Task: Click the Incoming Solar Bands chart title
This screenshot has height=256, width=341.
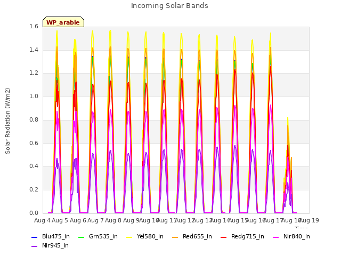Action: pyautogui.click(x=169, y=6)
